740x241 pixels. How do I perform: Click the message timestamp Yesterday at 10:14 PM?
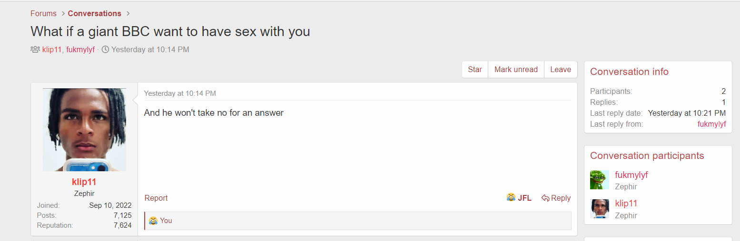180,93
